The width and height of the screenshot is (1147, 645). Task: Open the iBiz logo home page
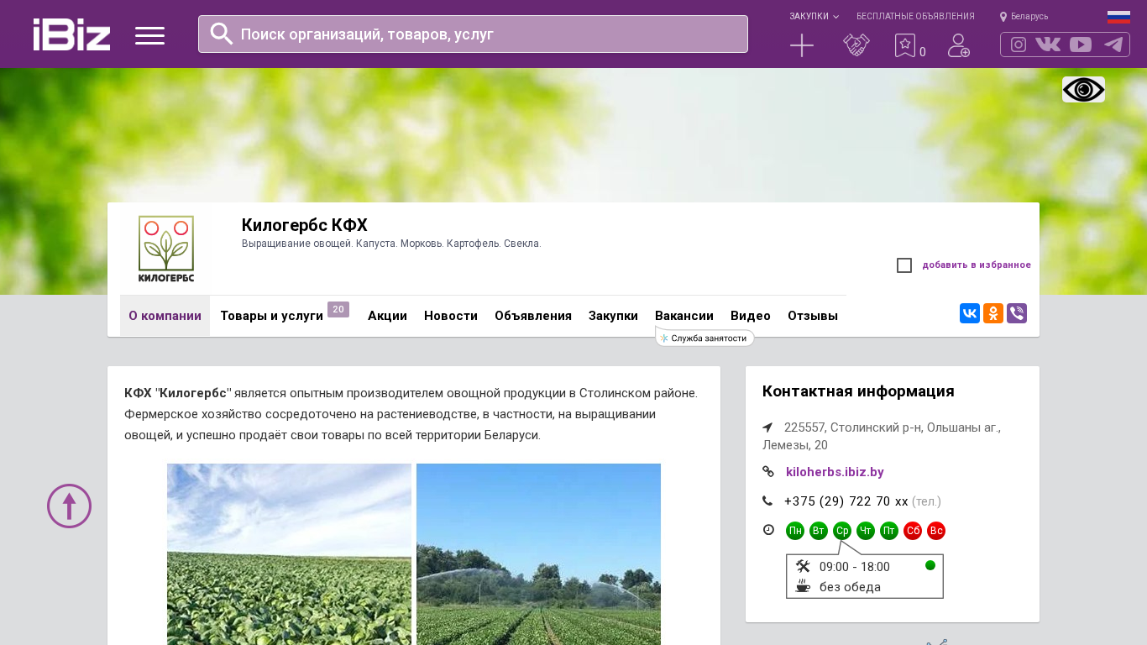point(71,34)
